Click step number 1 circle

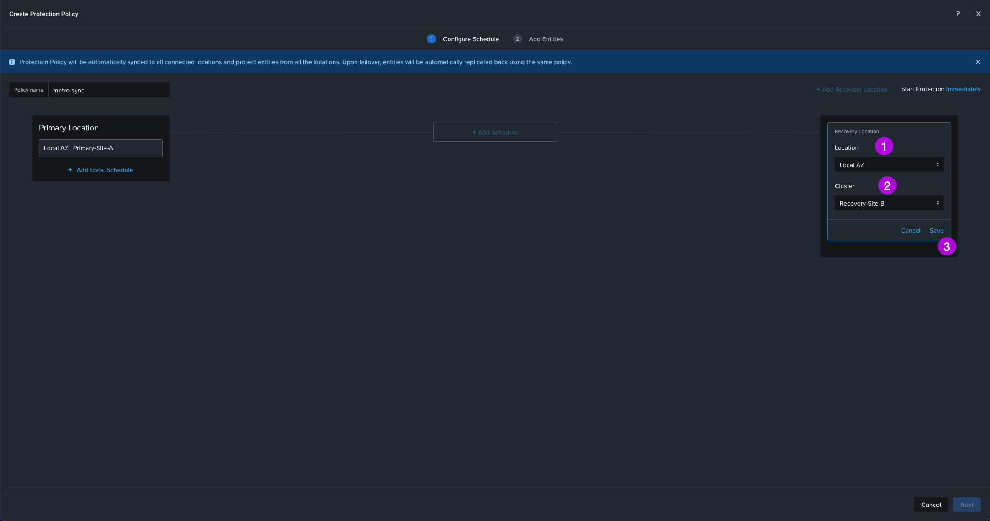[x=431, y=39]
